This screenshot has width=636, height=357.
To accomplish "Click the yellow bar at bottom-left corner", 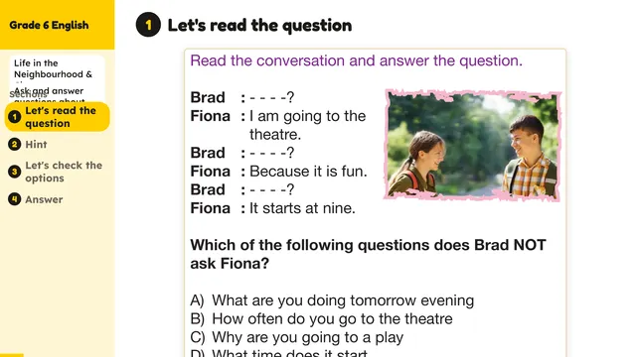I will click(12, 355).
